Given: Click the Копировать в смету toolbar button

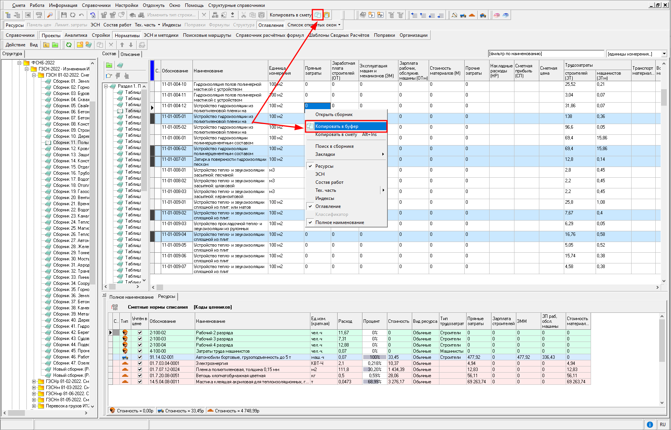Looking at the screenshot, I should pos(291,15).
